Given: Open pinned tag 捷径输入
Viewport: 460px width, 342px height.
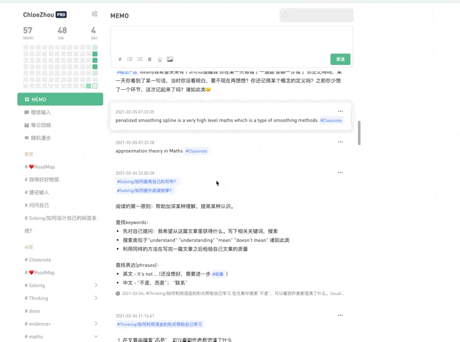Looking at the screenshot, I should [x=37, y=193].
